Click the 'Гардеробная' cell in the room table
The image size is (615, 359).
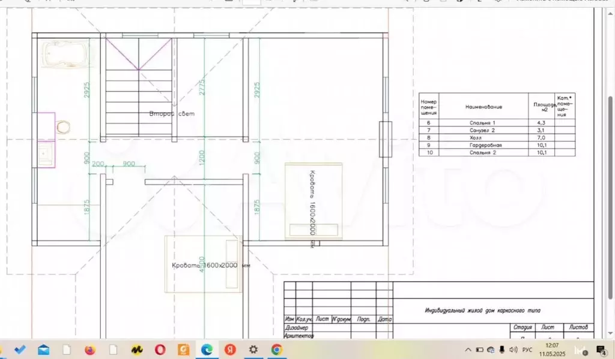coord(483,145)
